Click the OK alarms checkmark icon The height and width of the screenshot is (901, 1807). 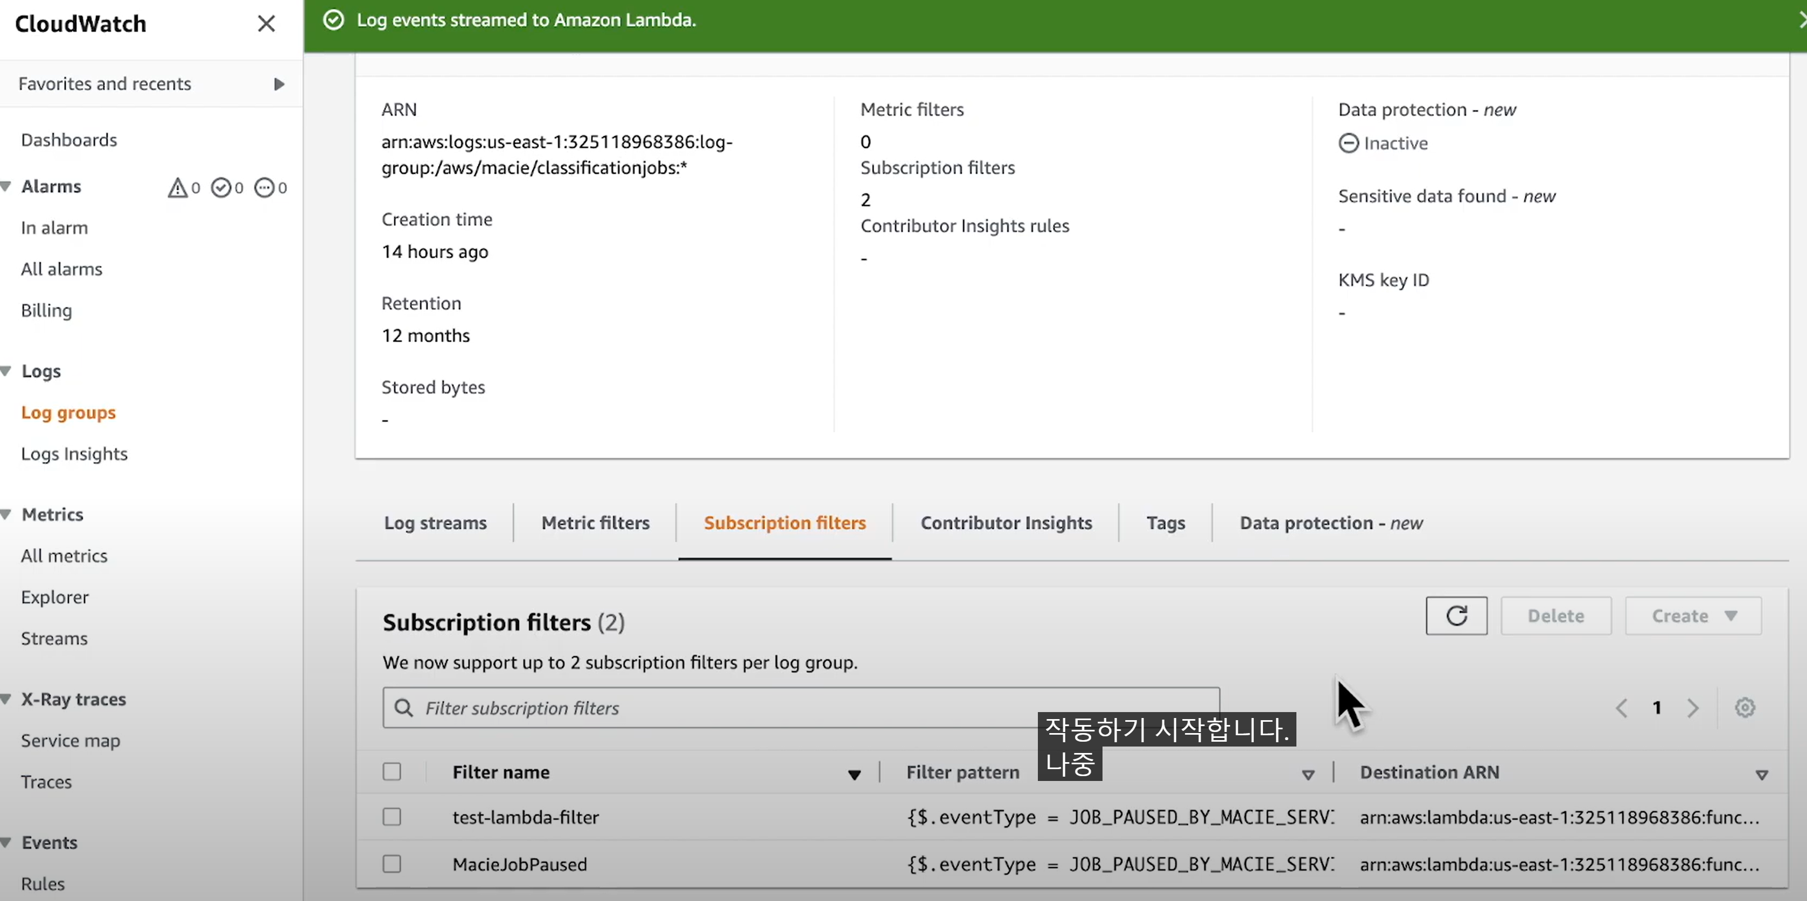click(x=221, y=187)
